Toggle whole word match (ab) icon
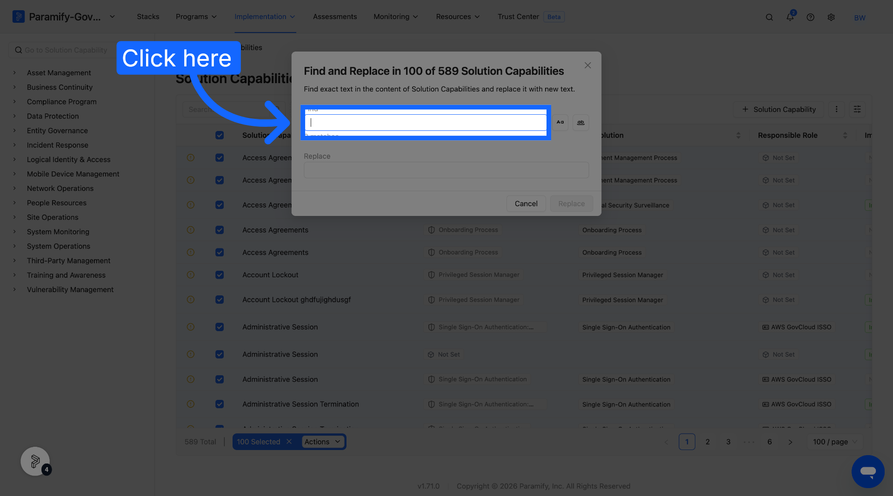Viewport: 893px width, 496px height. (x=580, y=122)
